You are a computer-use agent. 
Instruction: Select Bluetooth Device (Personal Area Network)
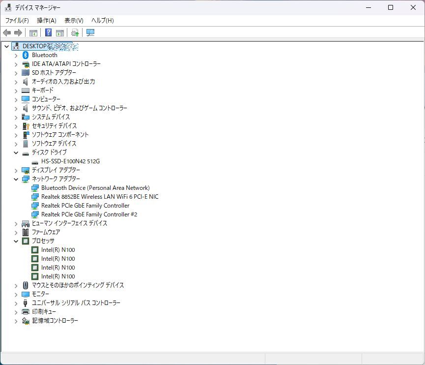tap(95, 188)
